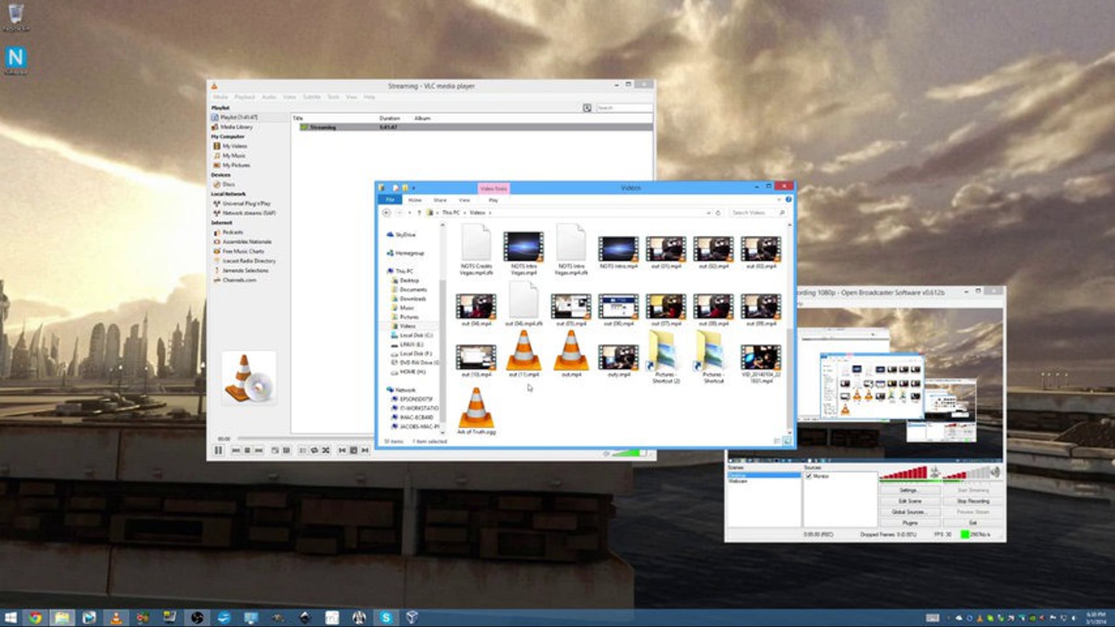This screenshot has height=627, width=1115.
Task: Expand the Explorer address bar history dropdown
Action: pos(708,213)
